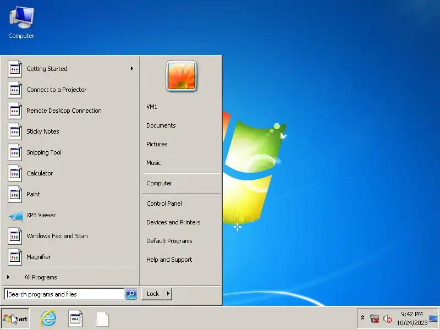Open Devices and Printers
Viewport: 440px width, 330px height.
pyautogui.click(x=182, y=222)
